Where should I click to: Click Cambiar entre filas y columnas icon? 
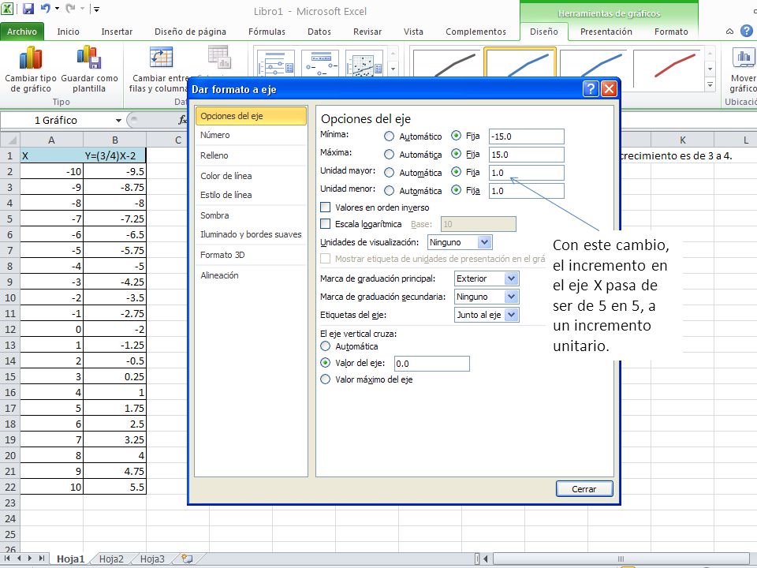161,58
